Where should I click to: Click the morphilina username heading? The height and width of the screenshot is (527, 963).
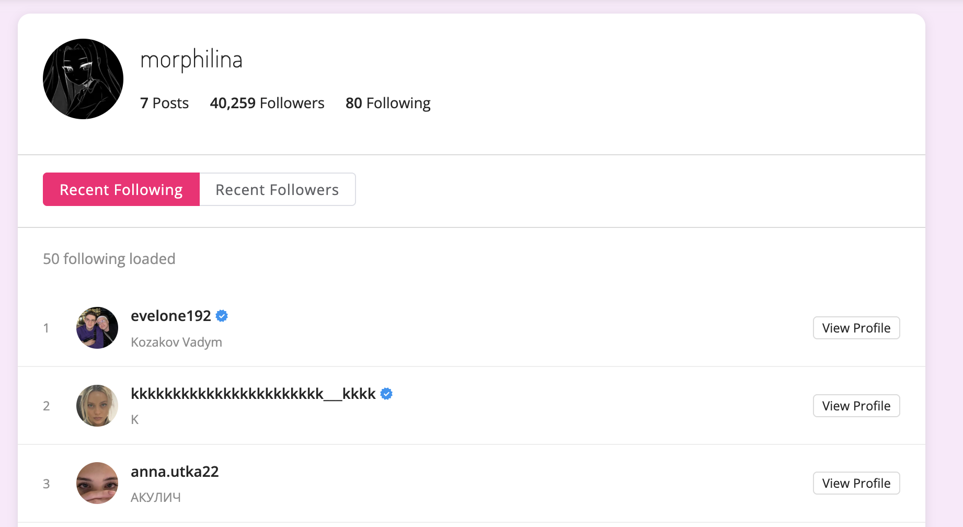point(191,60)
